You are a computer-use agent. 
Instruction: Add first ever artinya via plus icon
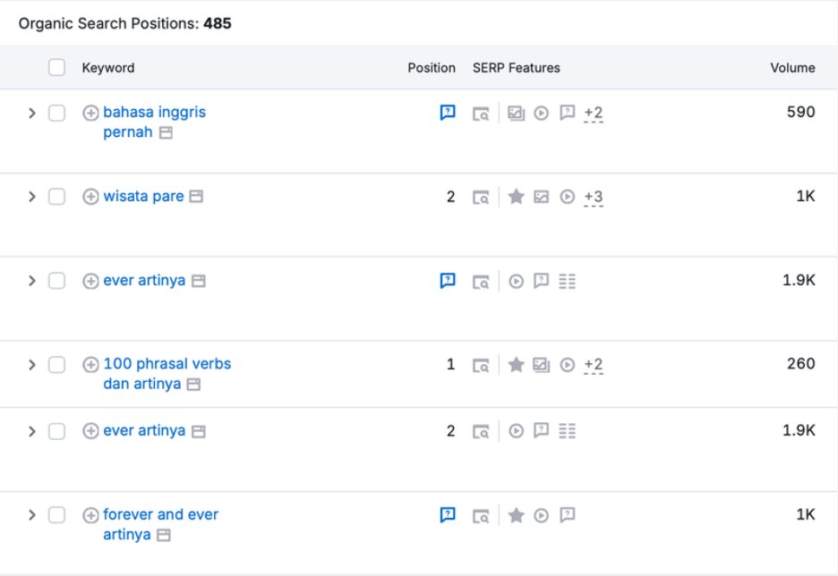90,281
